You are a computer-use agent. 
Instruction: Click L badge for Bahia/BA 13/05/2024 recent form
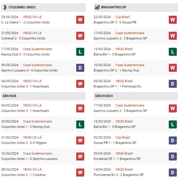pyautogui.click(x=173, y=52)
